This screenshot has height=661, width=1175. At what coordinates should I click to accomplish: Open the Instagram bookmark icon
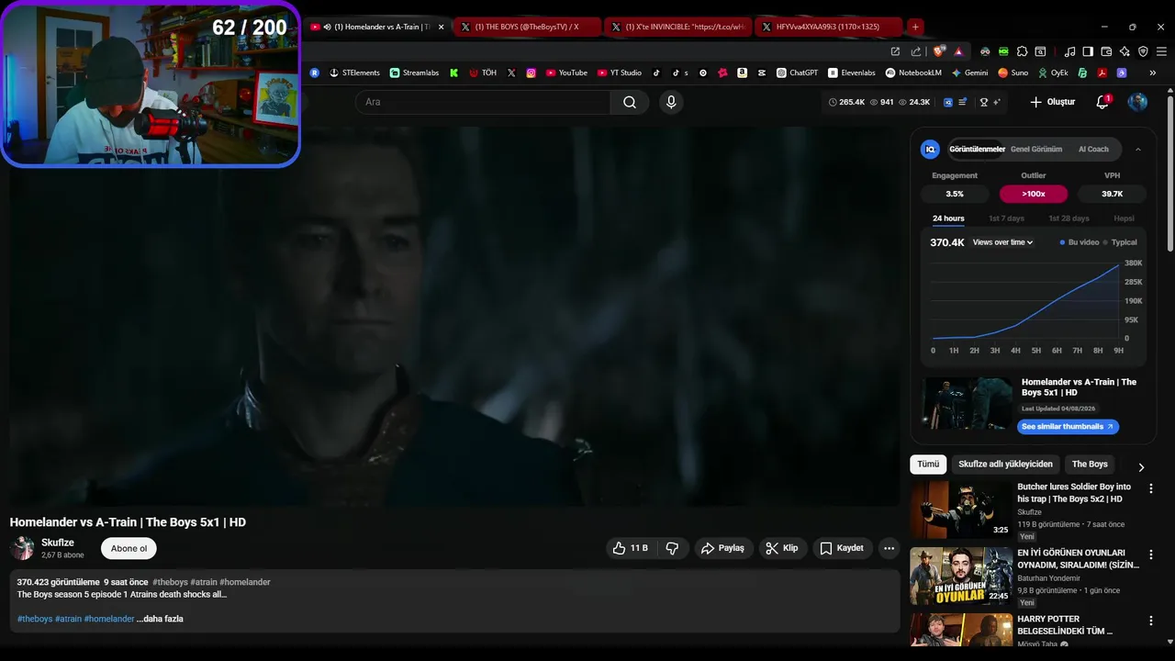pos(531,73)
